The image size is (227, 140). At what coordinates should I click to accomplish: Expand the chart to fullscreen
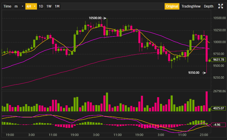[x=221, y=6]
